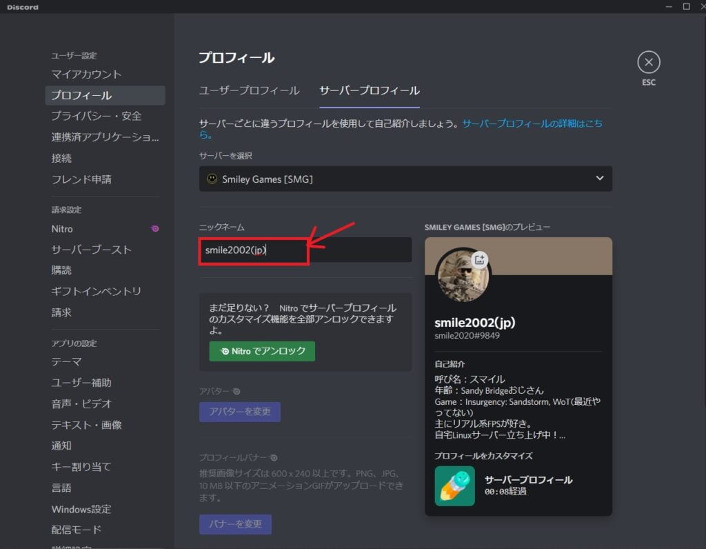This screenshot has height=549, width=706.
Task: Click the ESC close circle icon
Action: (x=648, y=62)
